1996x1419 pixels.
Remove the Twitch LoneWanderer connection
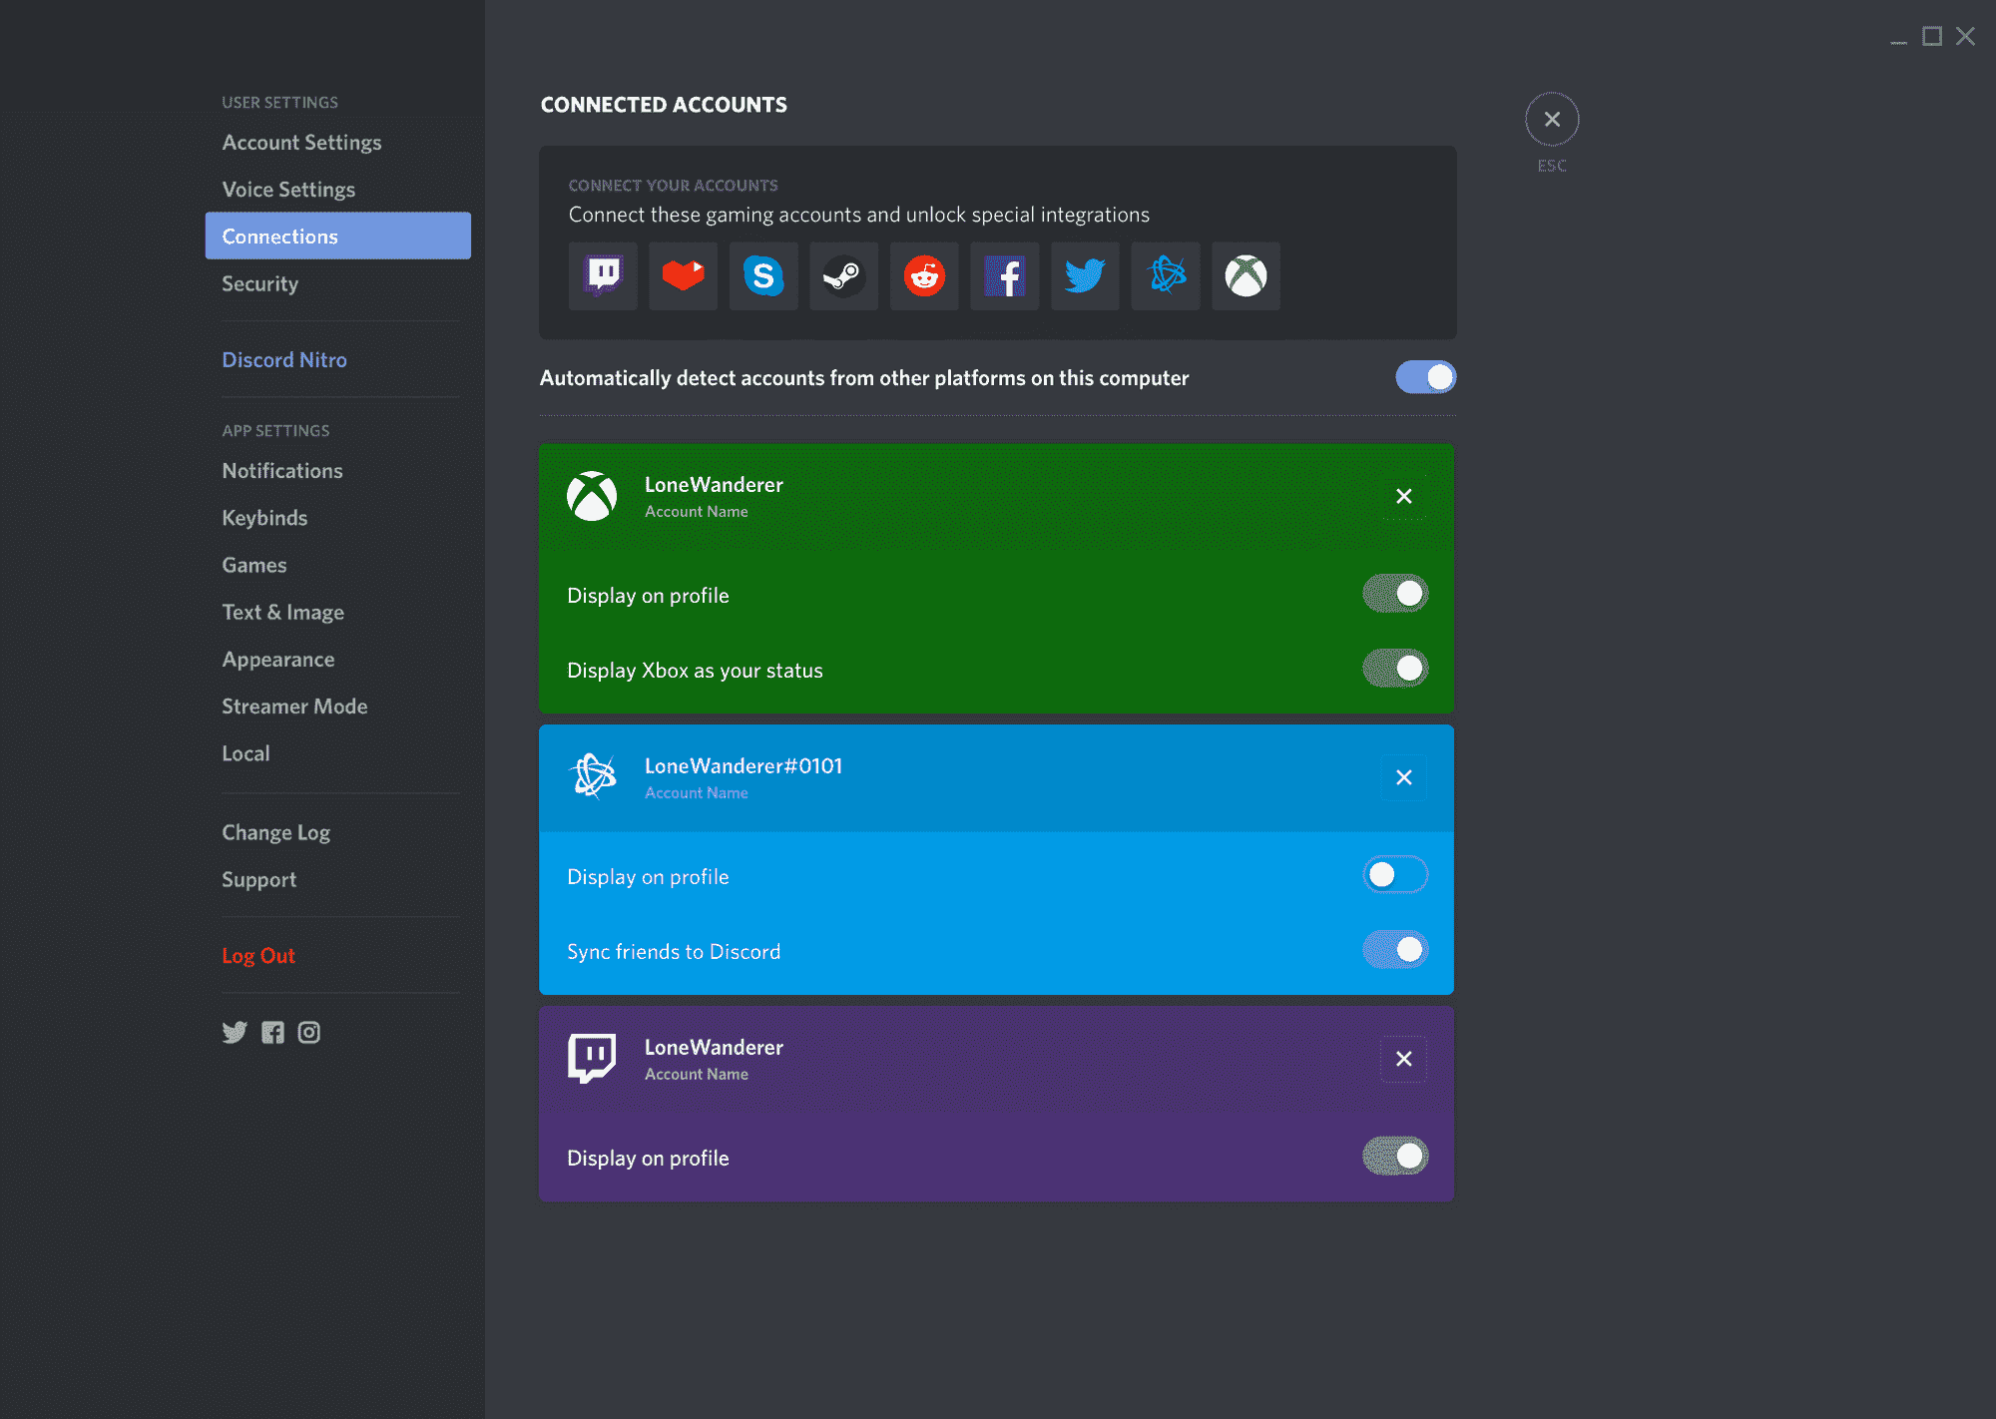pyautogui.click(x=1403, y=1059)
